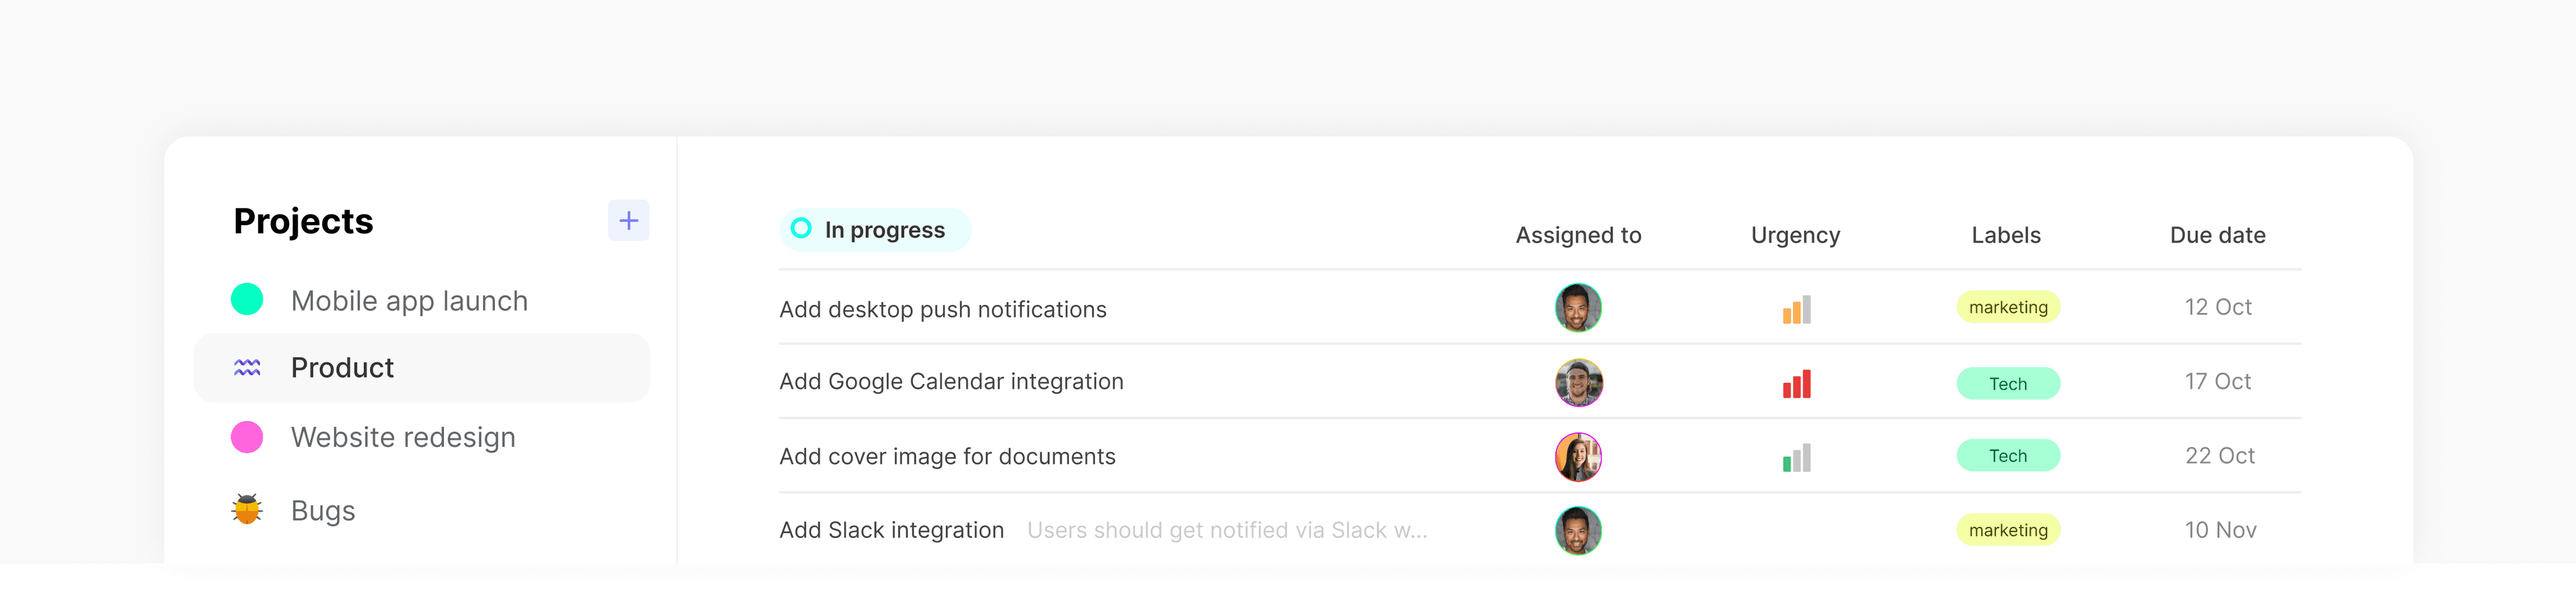Click the Bugs beetle icon
The image size is (2576, 599).
click(x=247, y=510)
